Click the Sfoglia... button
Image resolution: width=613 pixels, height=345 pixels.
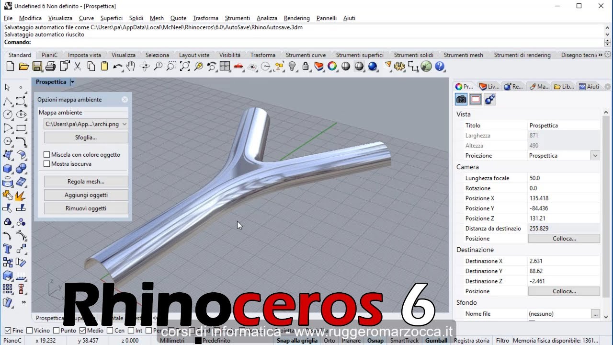pyautogui.click(x=86, y=138)
